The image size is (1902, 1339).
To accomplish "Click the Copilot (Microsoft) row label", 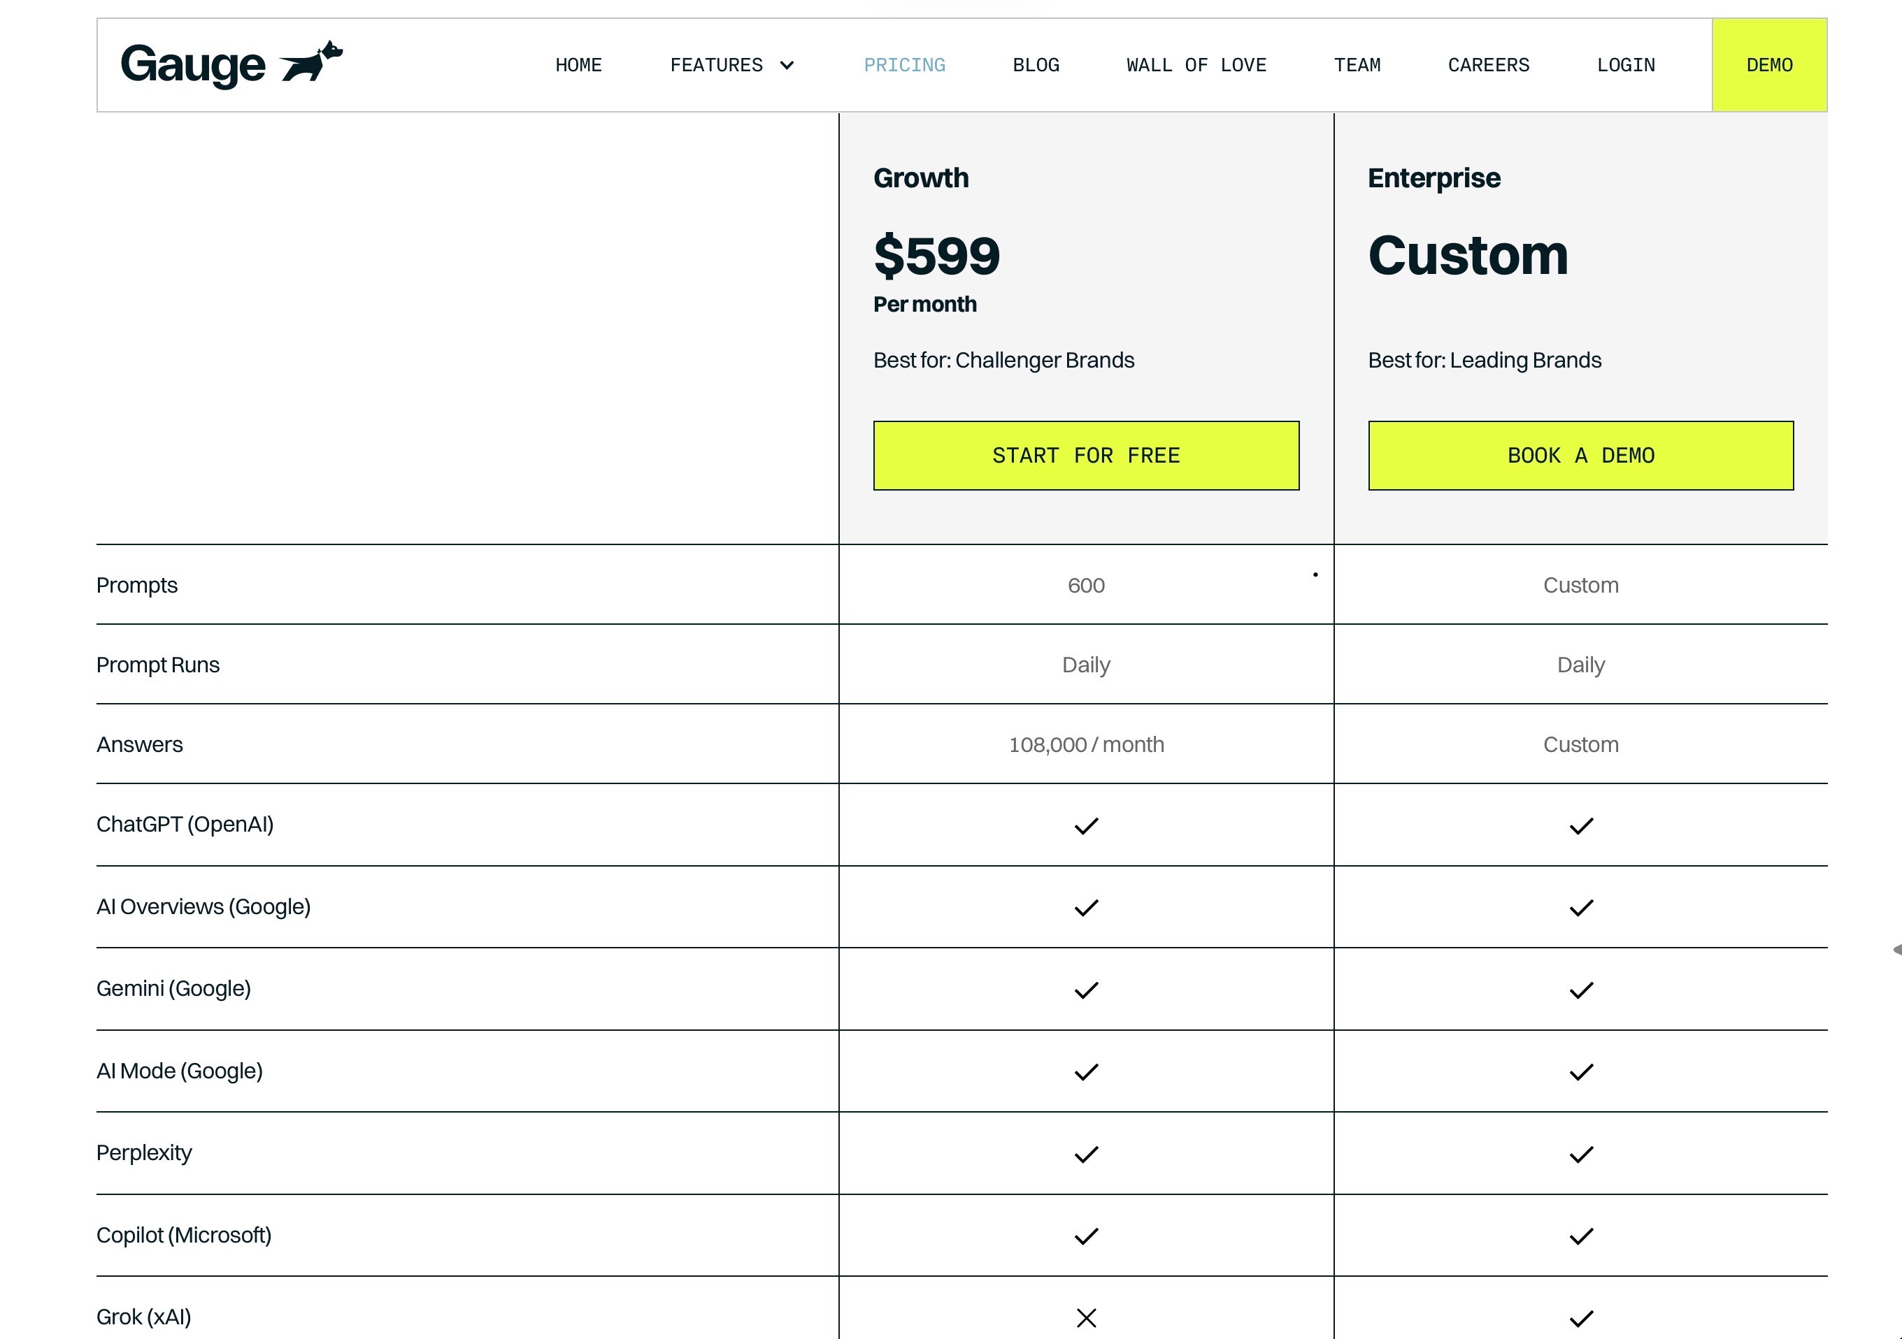I will [184, 1235].
